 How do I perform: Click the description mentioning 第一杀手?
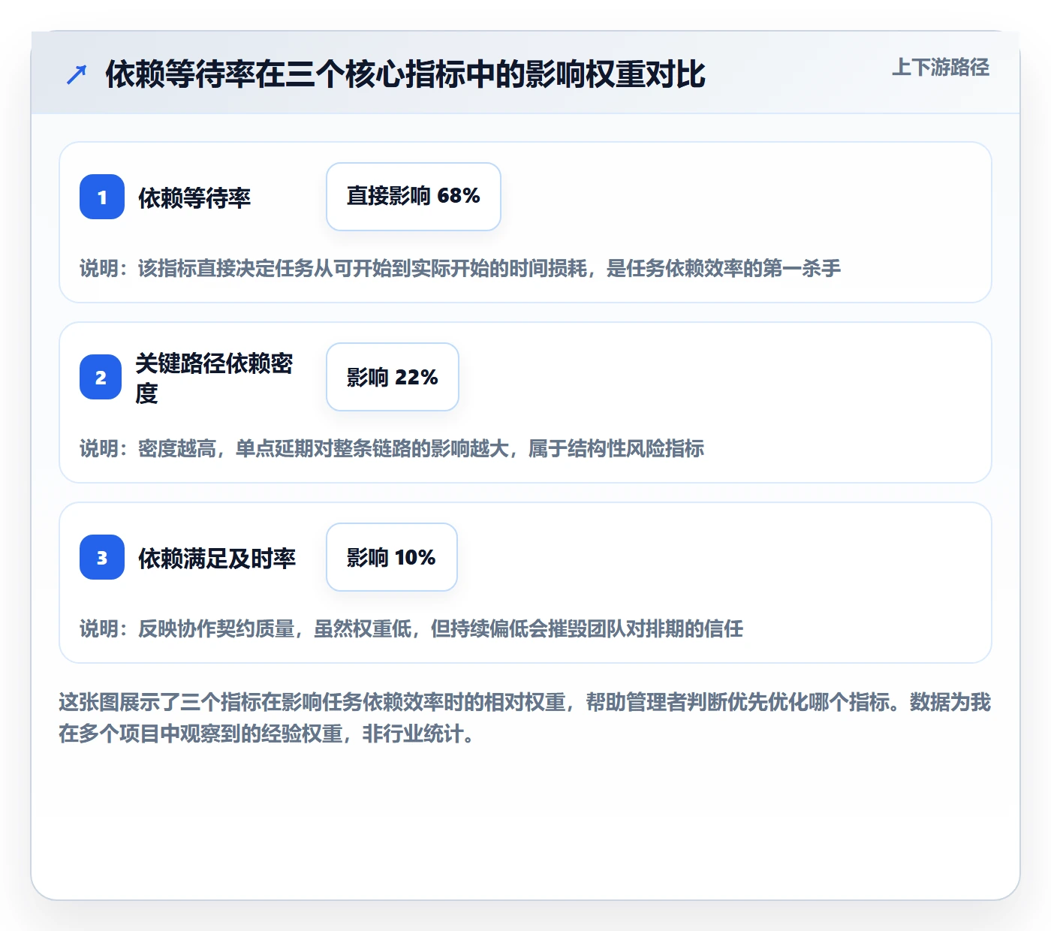click(460, 268)
